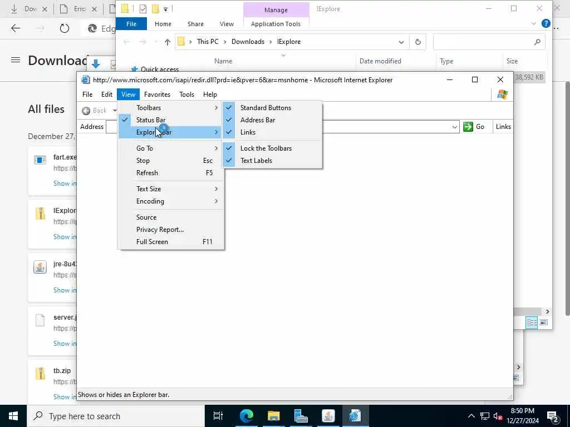Switch File Explorer to large icons view
Screen dimensions: 570x427
point(544,322)
